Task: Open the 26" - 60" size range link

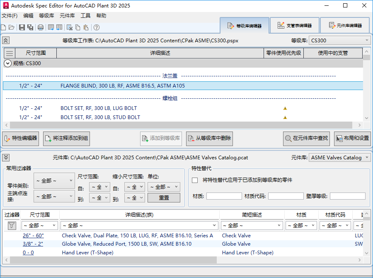Action: click(33, 236)
